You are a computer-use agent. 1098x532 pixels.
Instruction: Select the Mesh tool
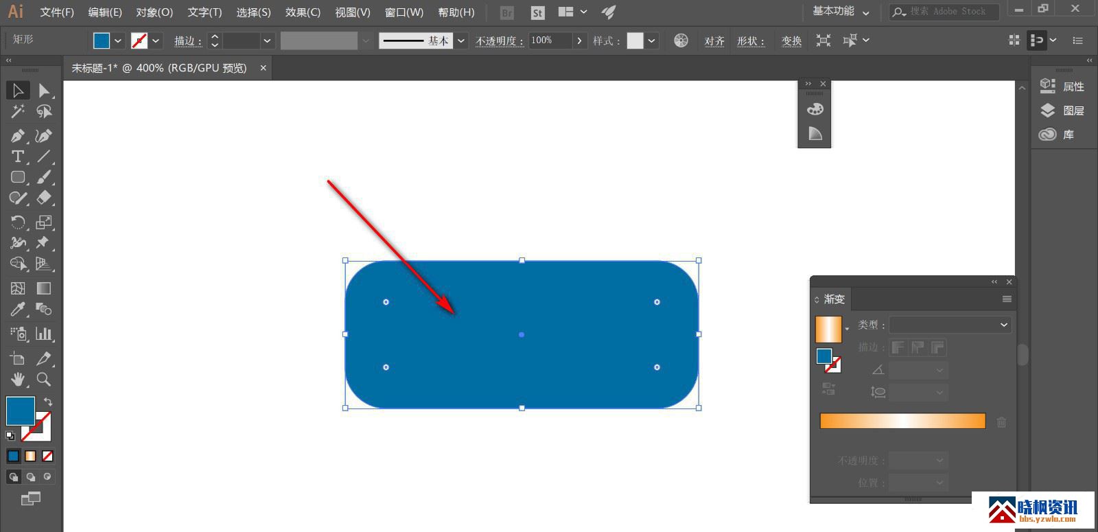(x=18, y=288)
